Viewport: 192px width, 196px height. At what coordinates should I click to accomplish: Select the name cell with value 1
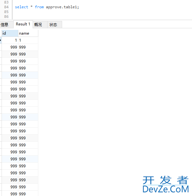click(x=28, y=40)
